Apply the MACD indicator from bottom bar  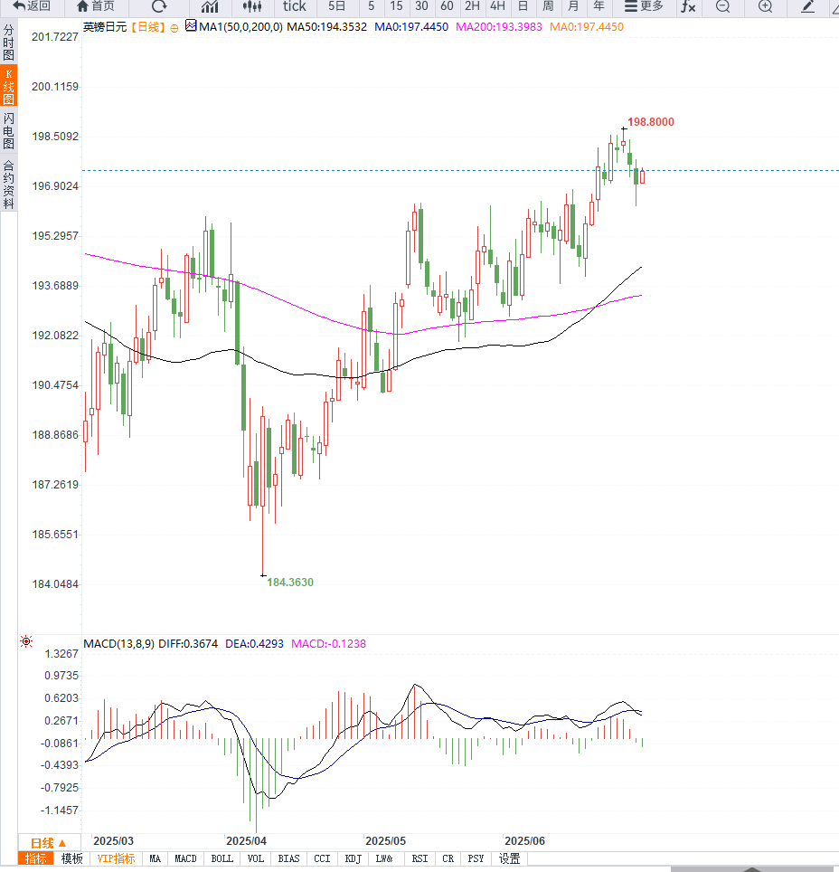click(185, 858)
